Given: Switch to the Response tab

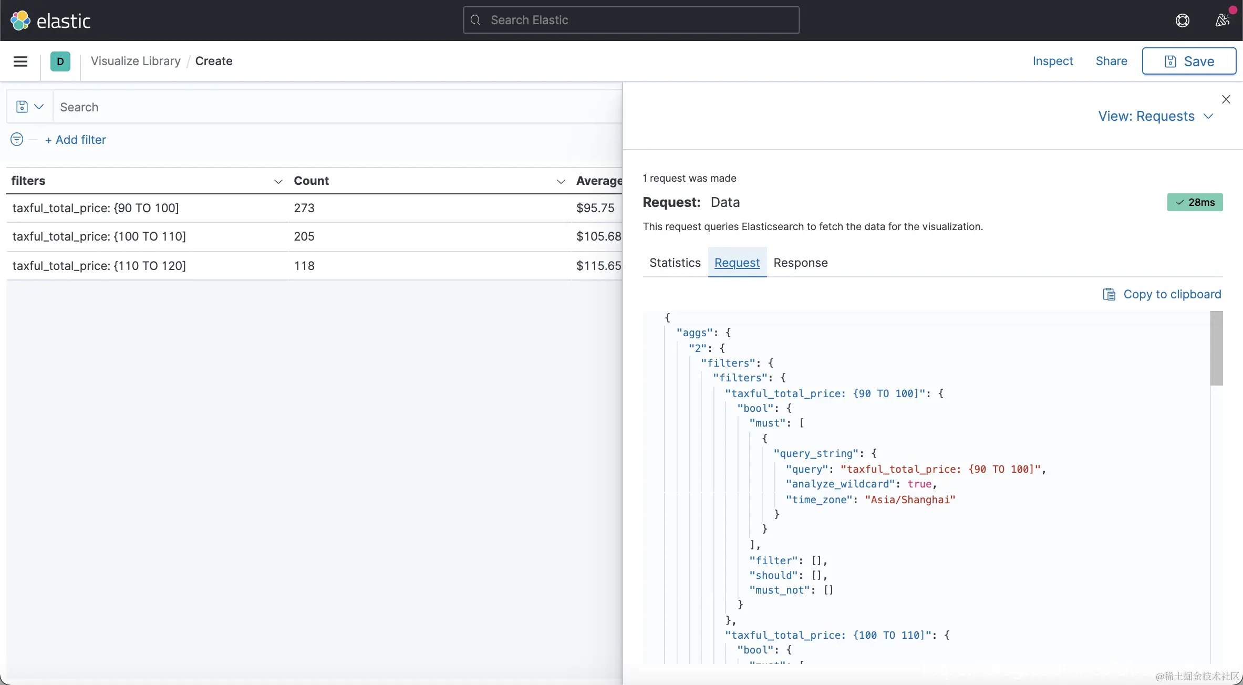Looking at the screenshot, I should (800, 263).
